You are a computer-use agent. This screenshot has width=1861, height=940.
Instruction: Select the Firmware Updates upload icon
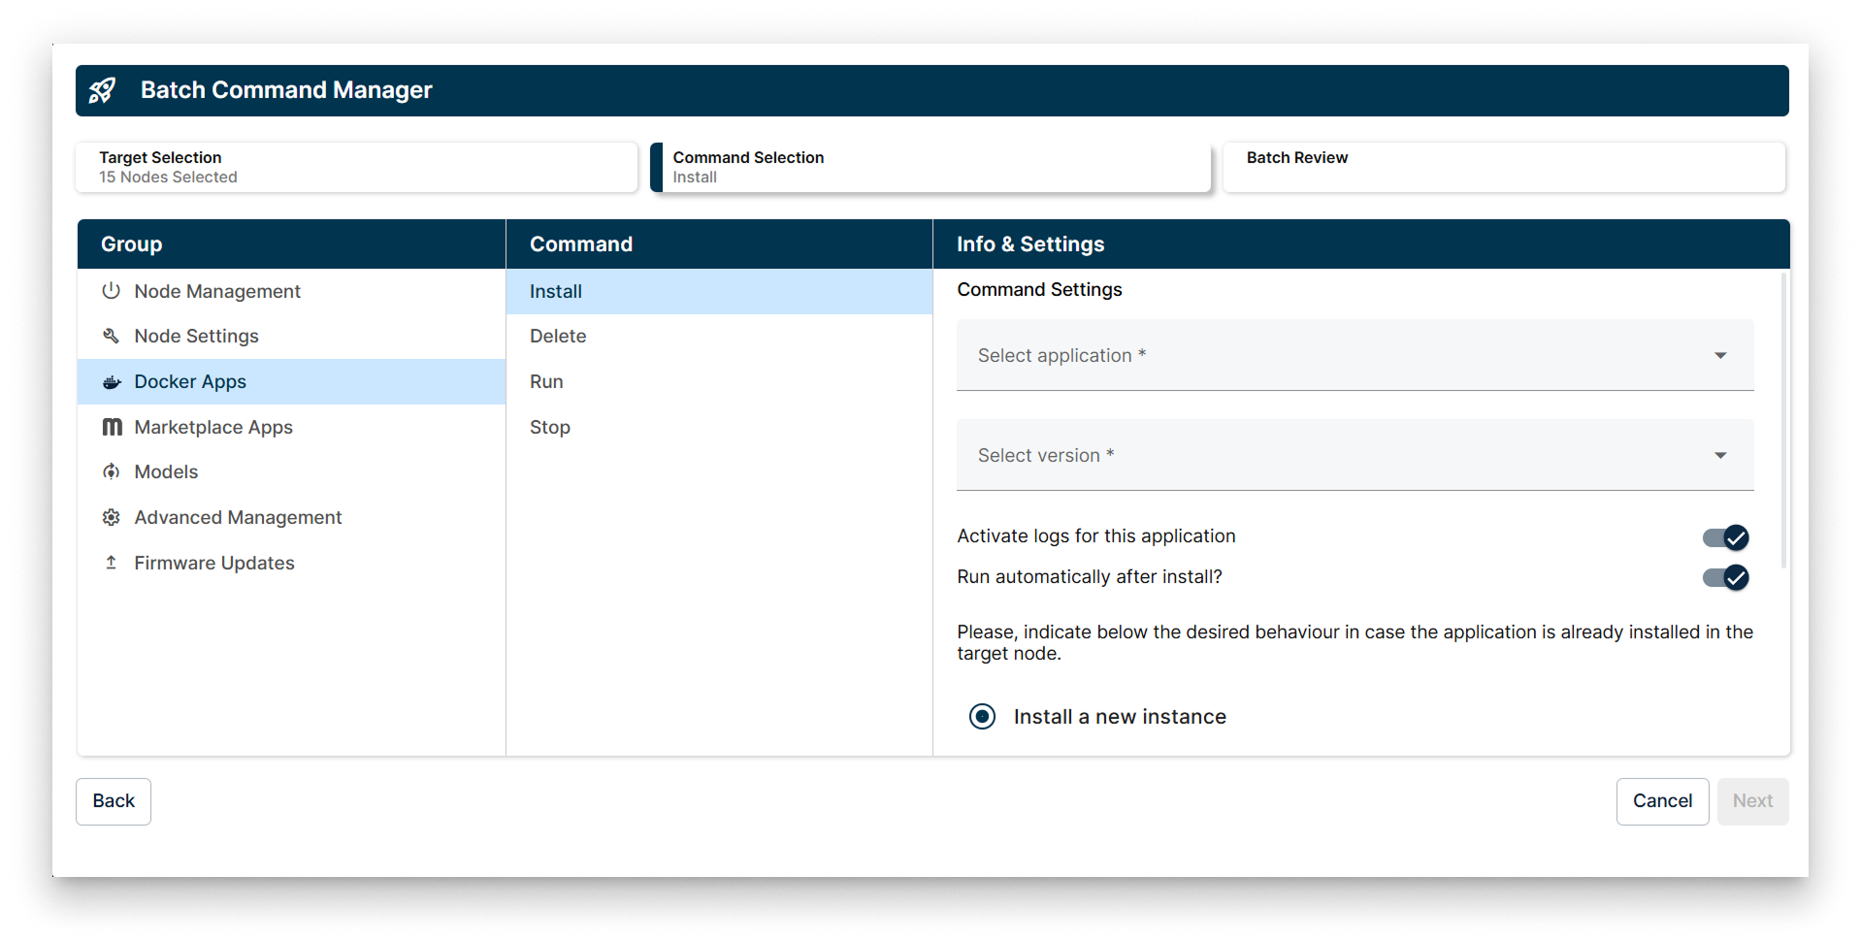pos(112,563)
